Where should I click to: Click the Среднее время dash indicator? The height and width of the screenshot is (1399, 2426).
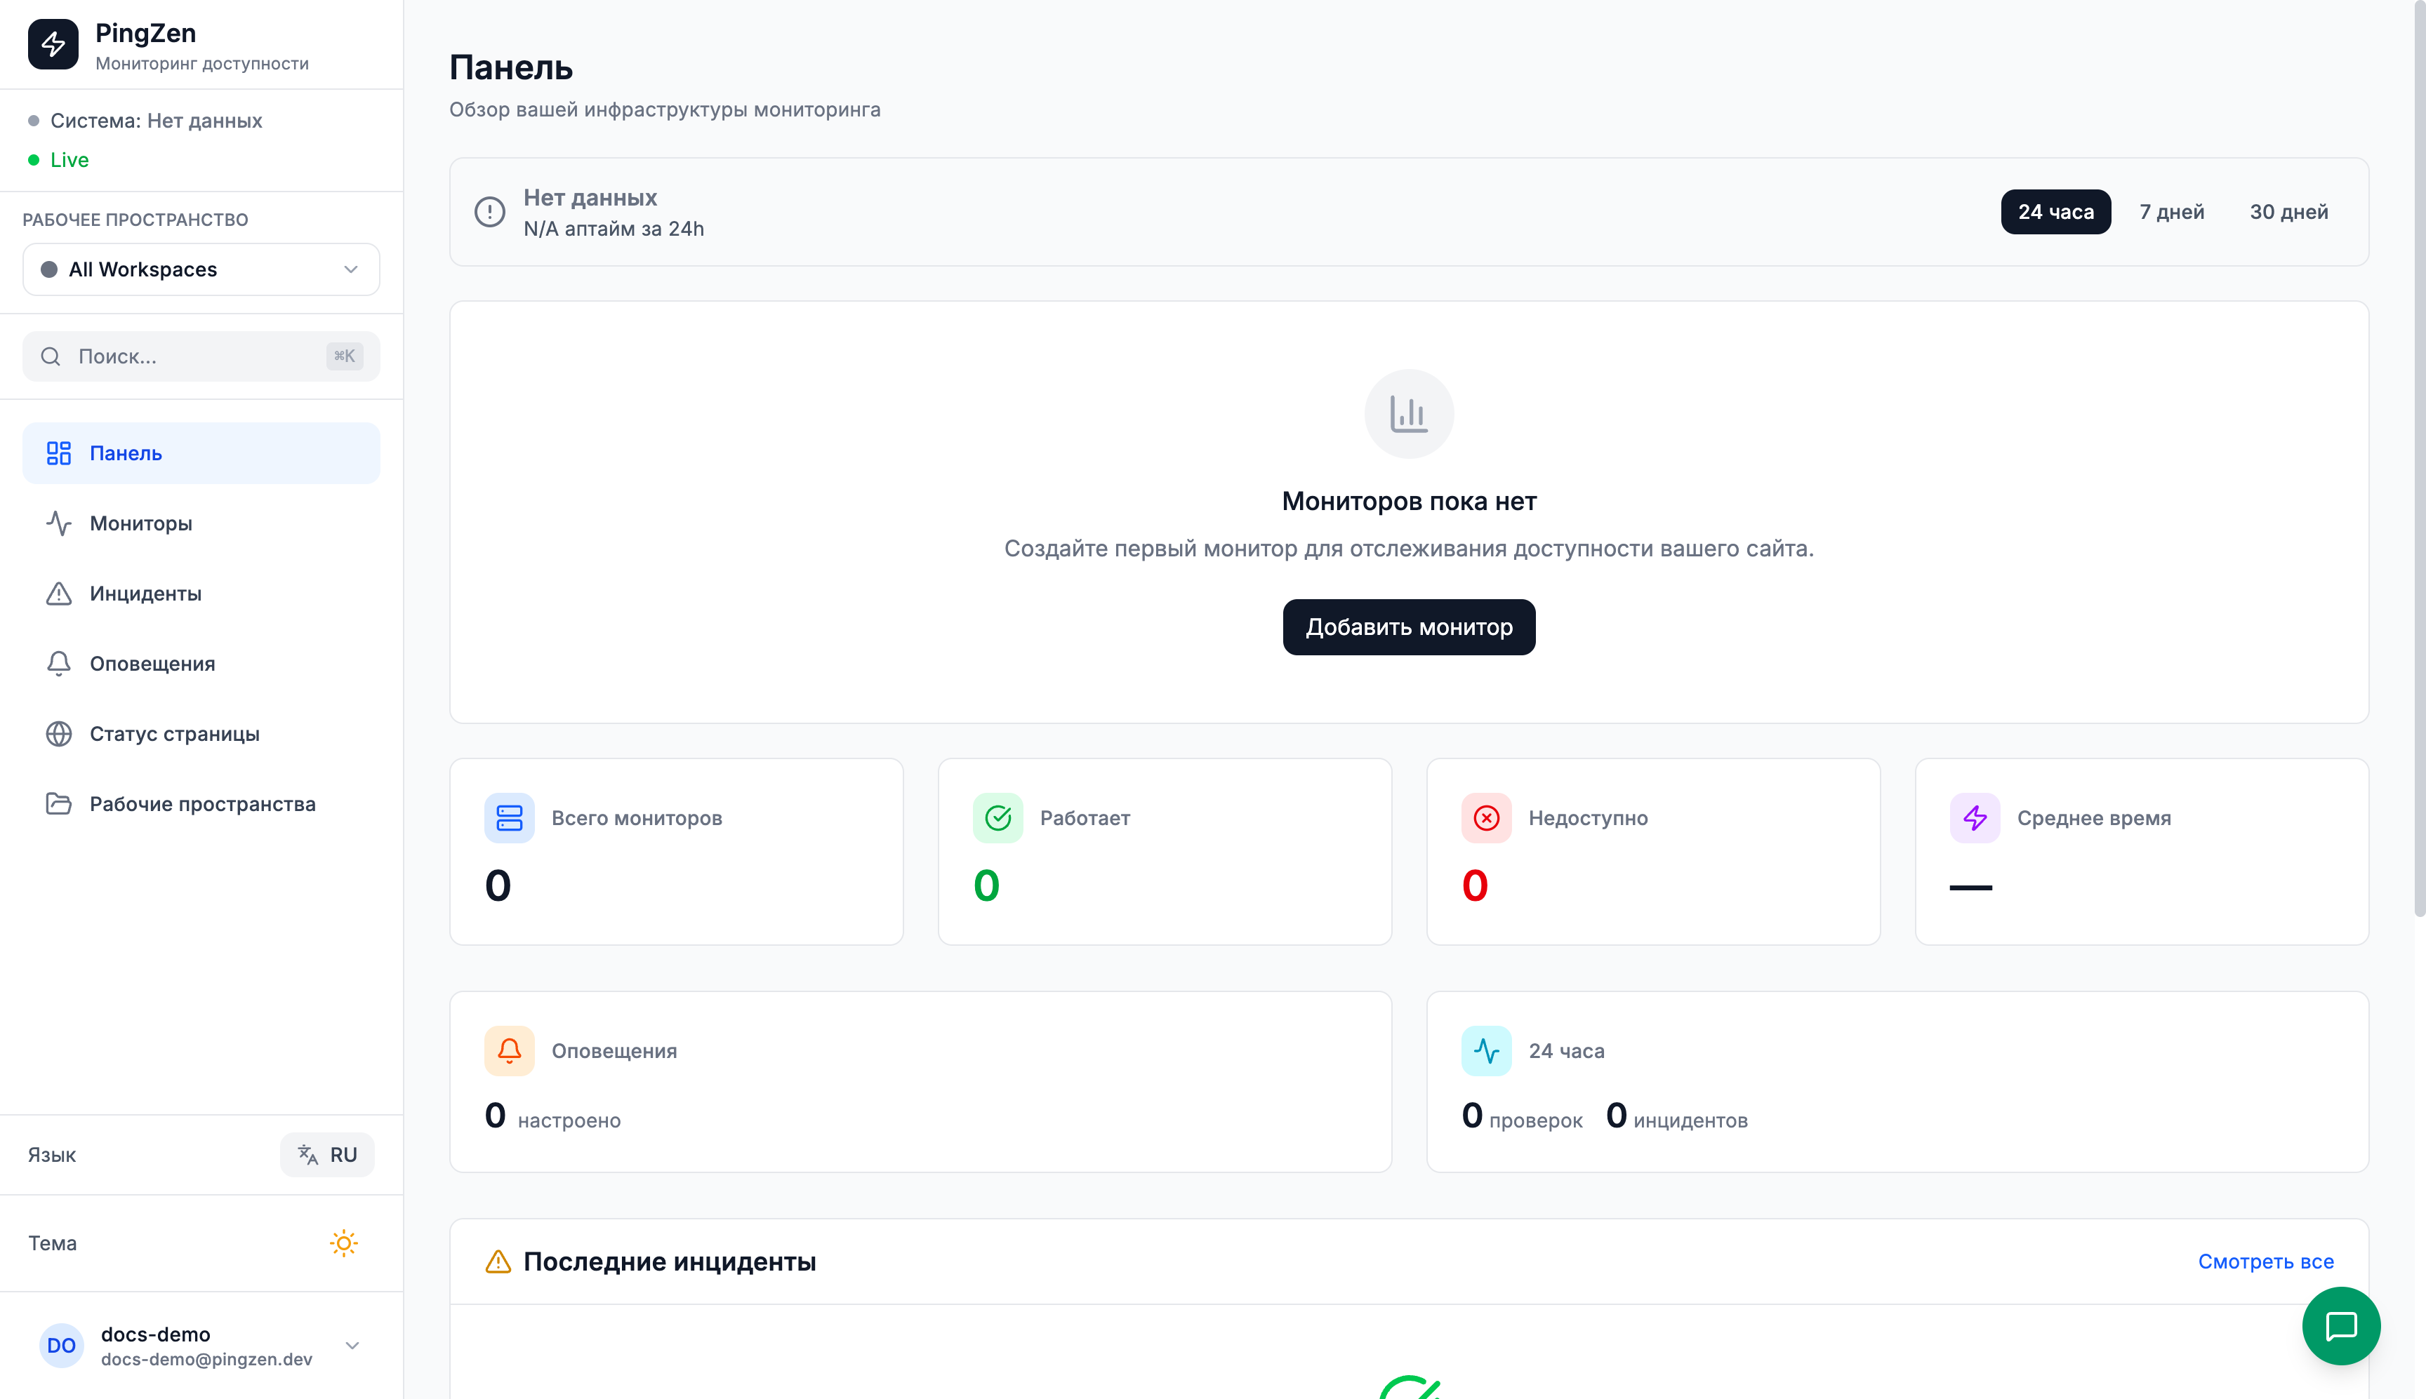[1971, 886]
